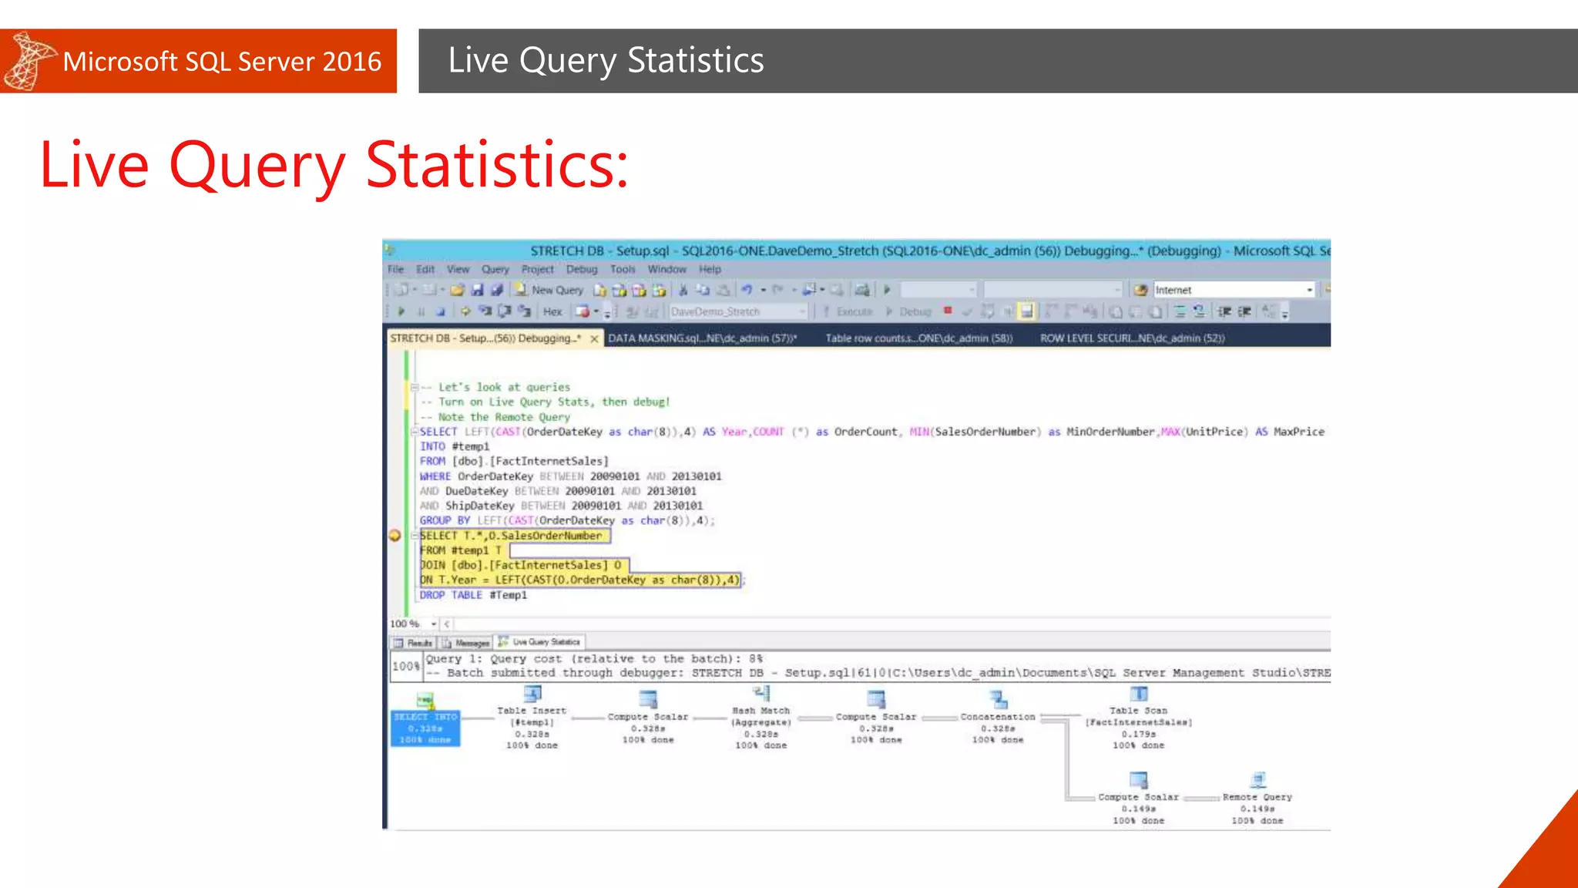Click the New Query button
The image size is (1578, 888).
coord(549,290)
